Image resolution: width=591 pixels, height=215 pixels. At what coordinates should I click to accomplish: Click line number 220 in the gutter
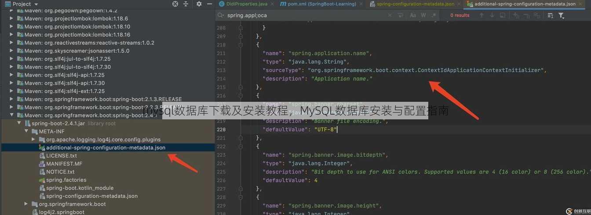(x=221, y=129)
